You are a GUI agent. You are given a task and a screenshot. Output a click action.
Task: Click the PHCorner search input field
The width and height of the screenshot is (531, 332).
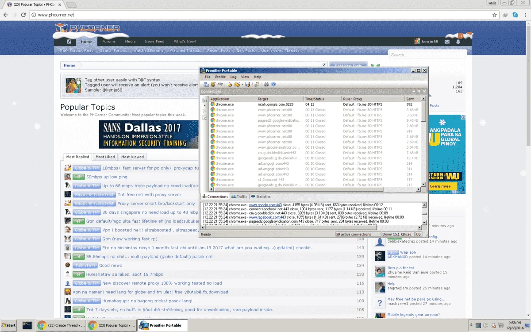(x=427, y=55)
